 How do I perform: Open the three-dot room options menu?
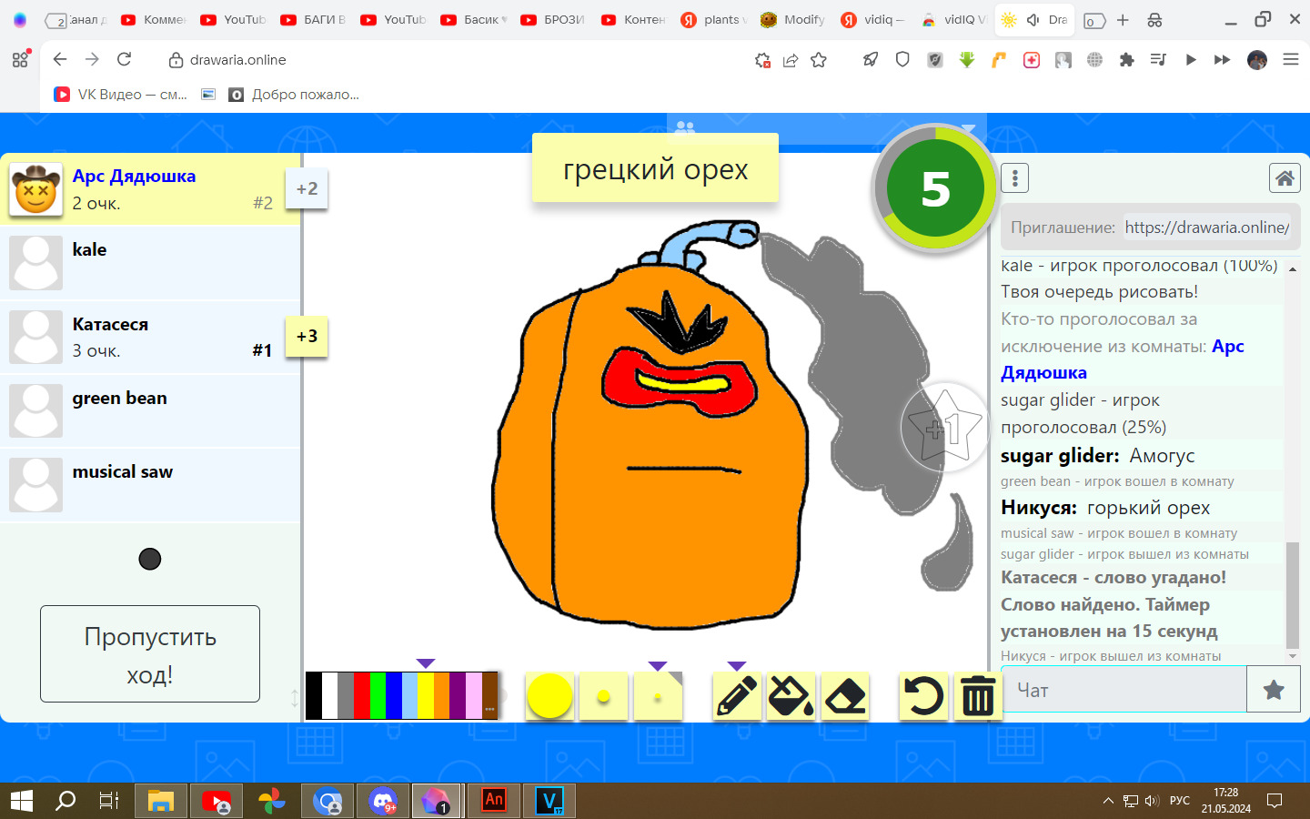[1014, 178]
